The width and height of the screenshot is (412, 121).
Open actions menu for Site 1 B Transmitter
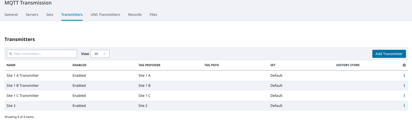[x=404, y=86]
